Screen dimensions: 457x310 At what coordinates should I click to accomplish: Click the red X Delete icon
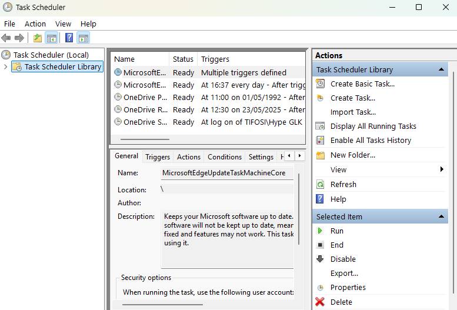click(x=320, y=302)
